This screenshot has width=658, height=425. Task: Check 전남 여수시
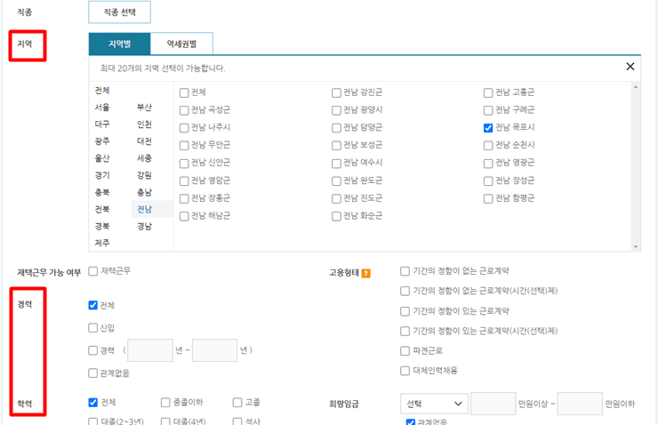336,164
